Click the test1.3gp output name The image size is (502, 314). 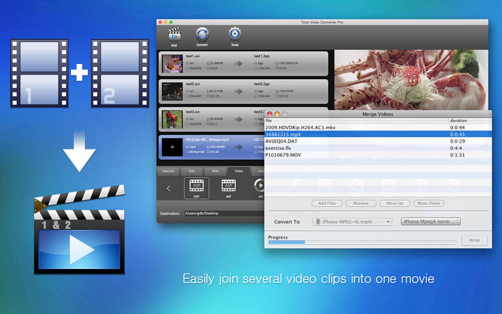(x=262, y=56)
